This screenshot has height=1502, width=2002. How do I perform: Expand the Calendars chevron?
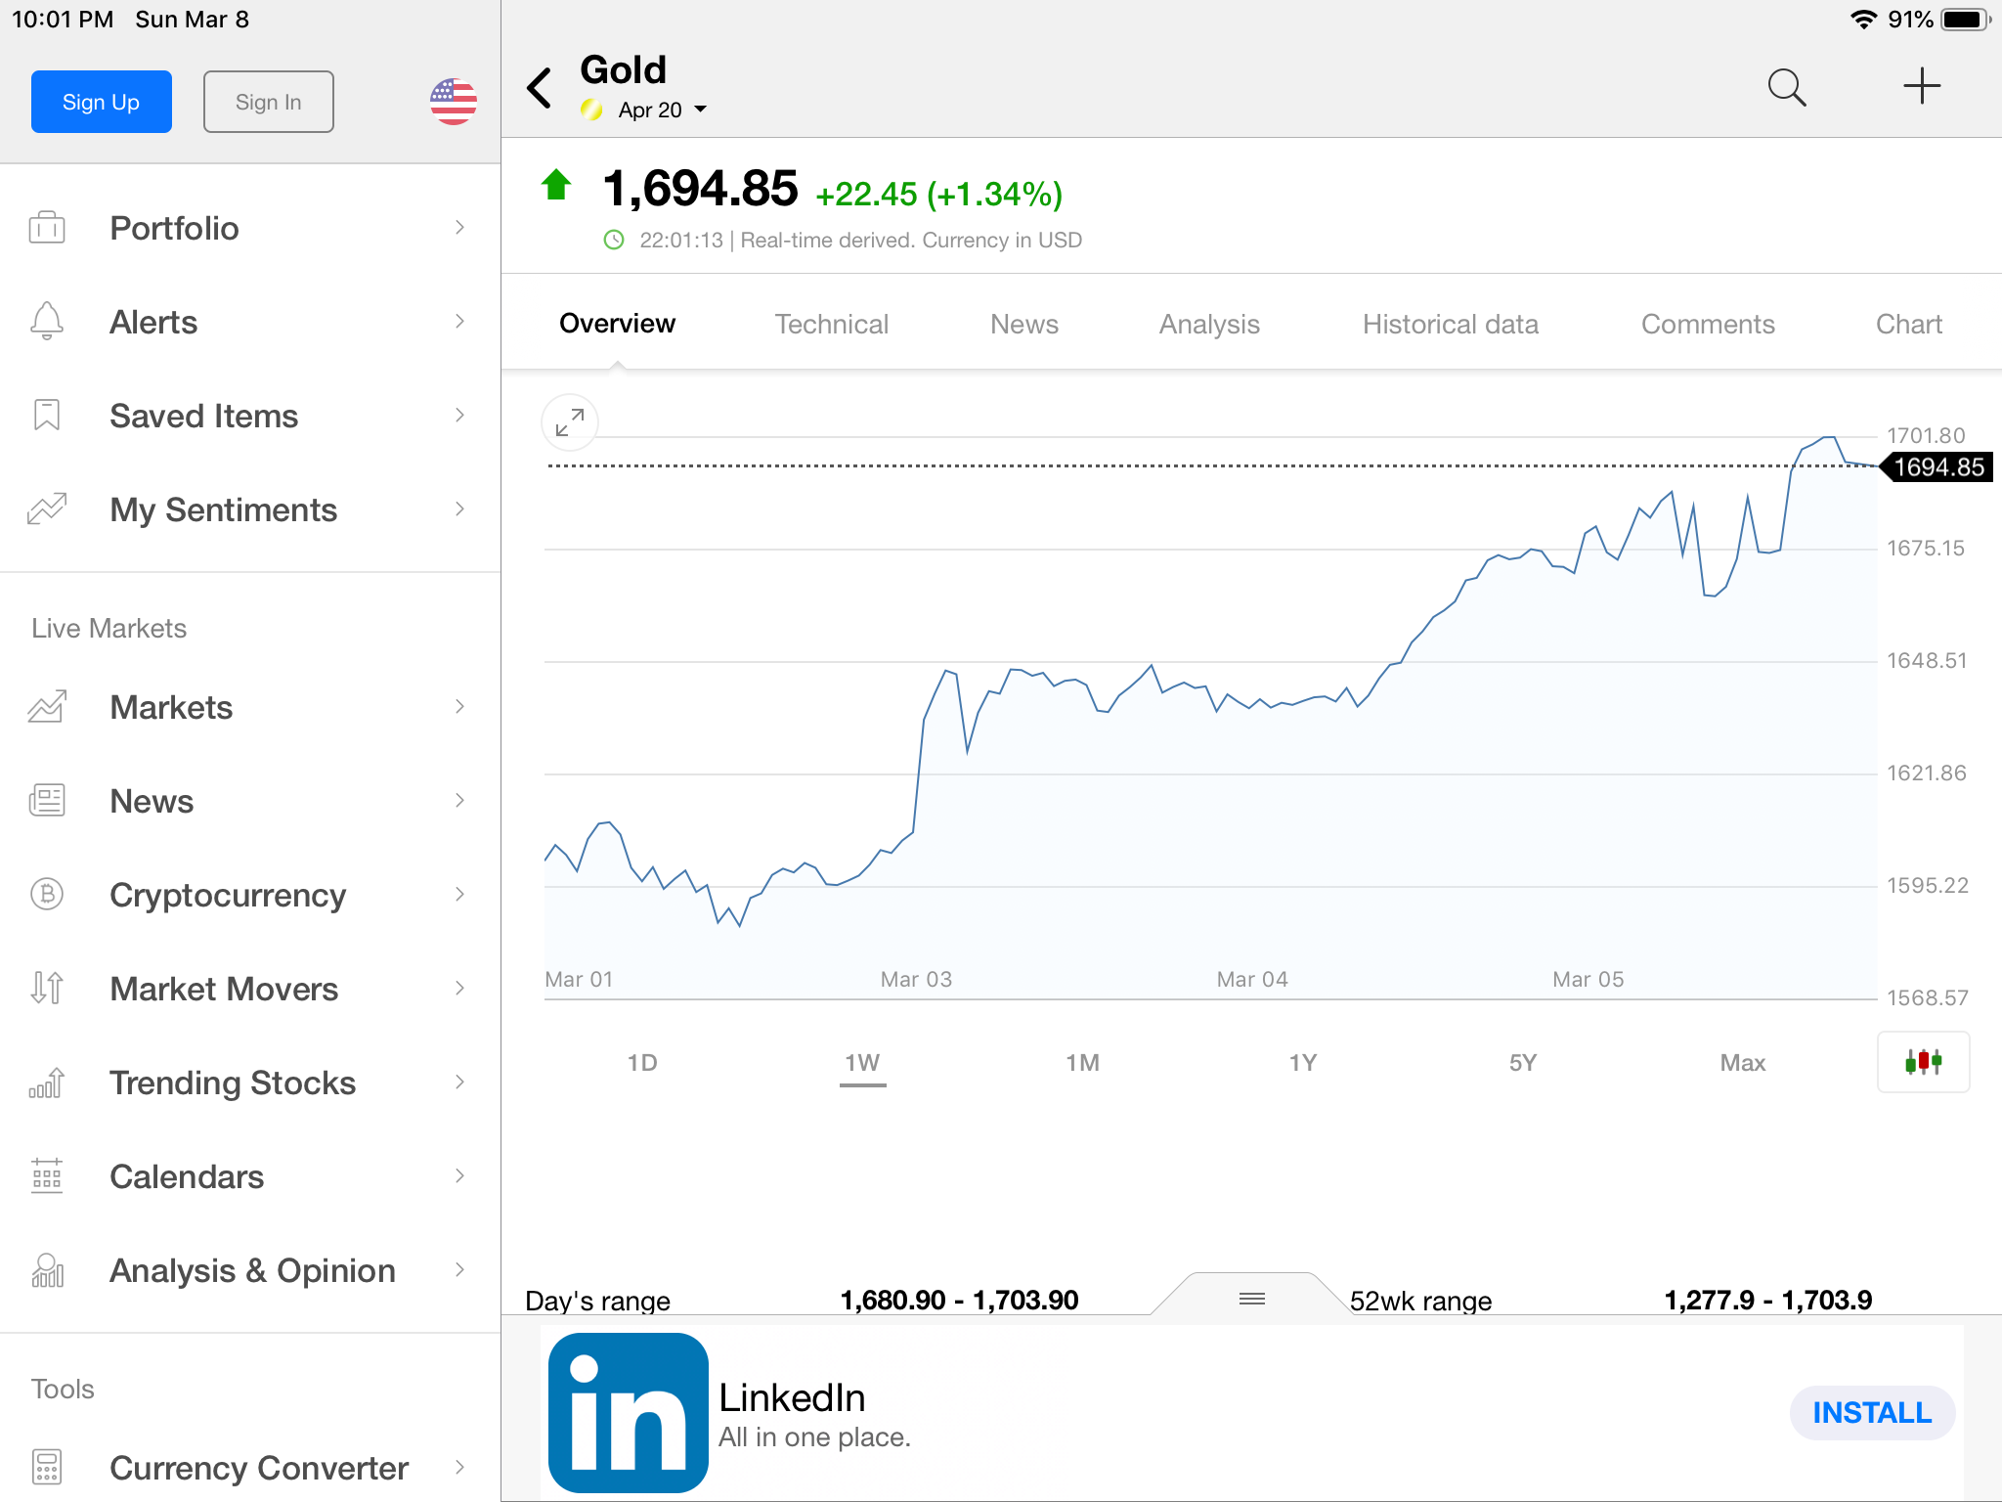click(459, 1176)
